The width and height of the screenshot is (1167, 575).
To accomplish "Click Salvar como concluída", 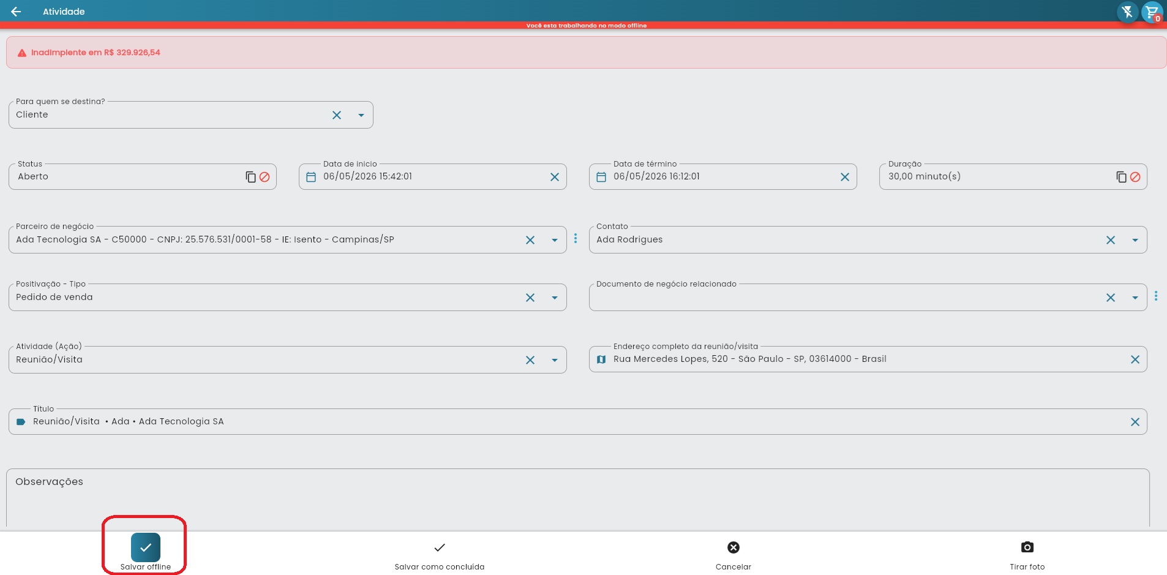I will coord(440,555).
